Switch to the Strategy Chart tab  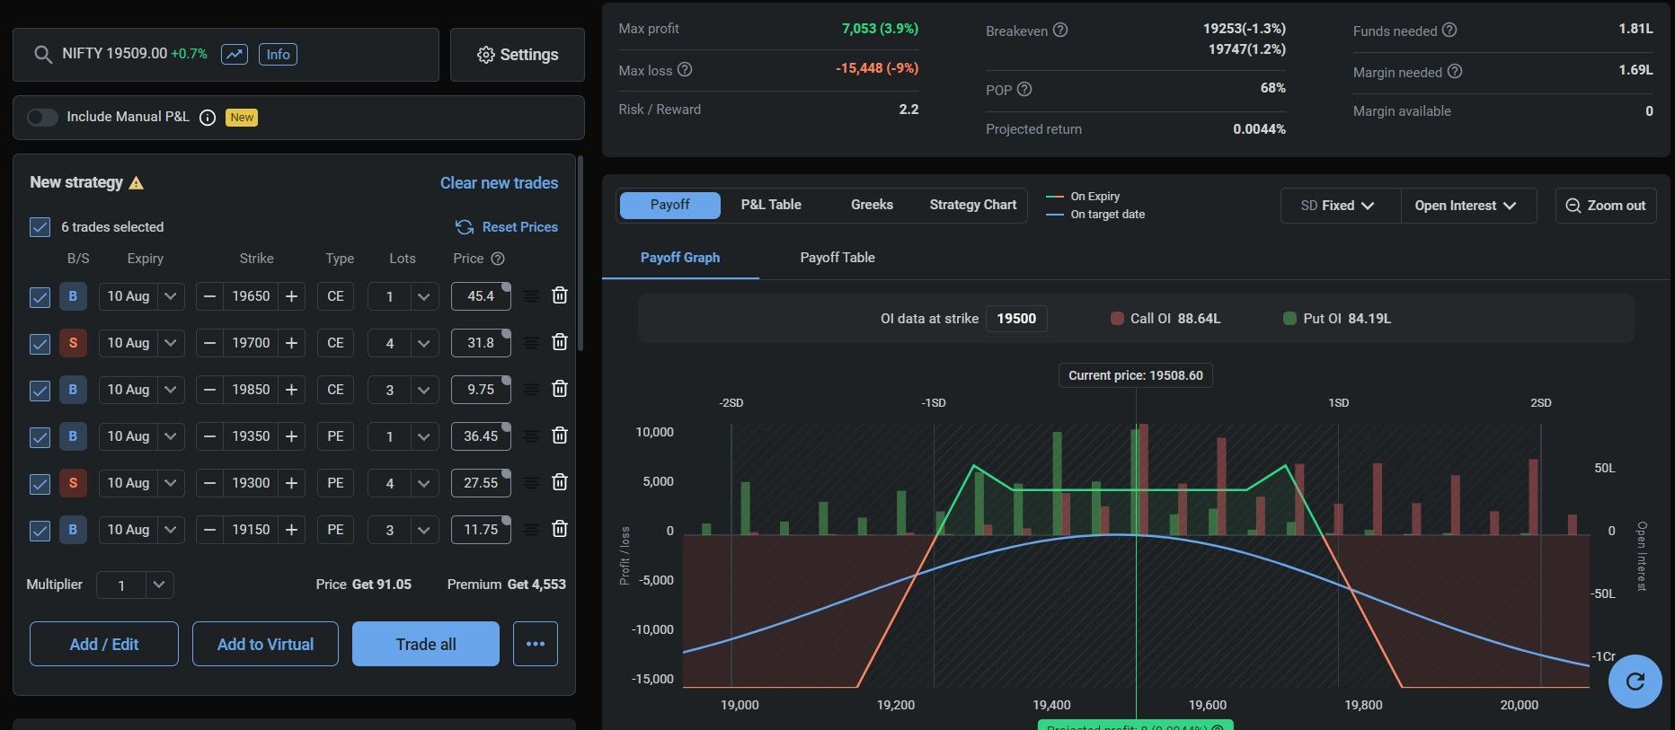973,205
